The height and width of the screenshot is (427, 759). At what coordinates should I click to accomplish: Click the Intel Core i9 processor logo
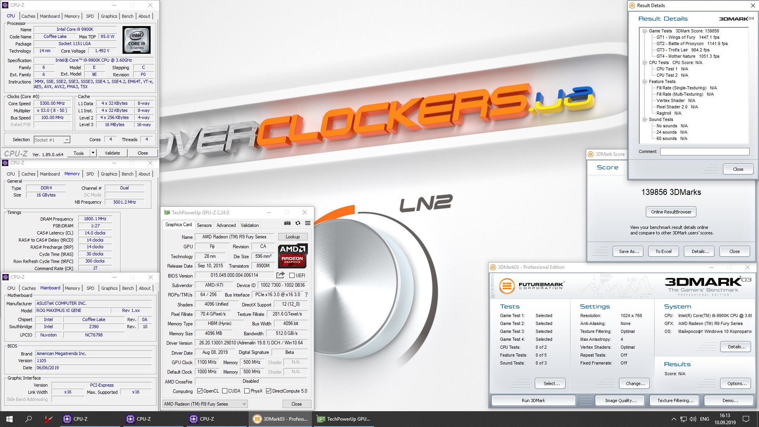coord(137,40)
